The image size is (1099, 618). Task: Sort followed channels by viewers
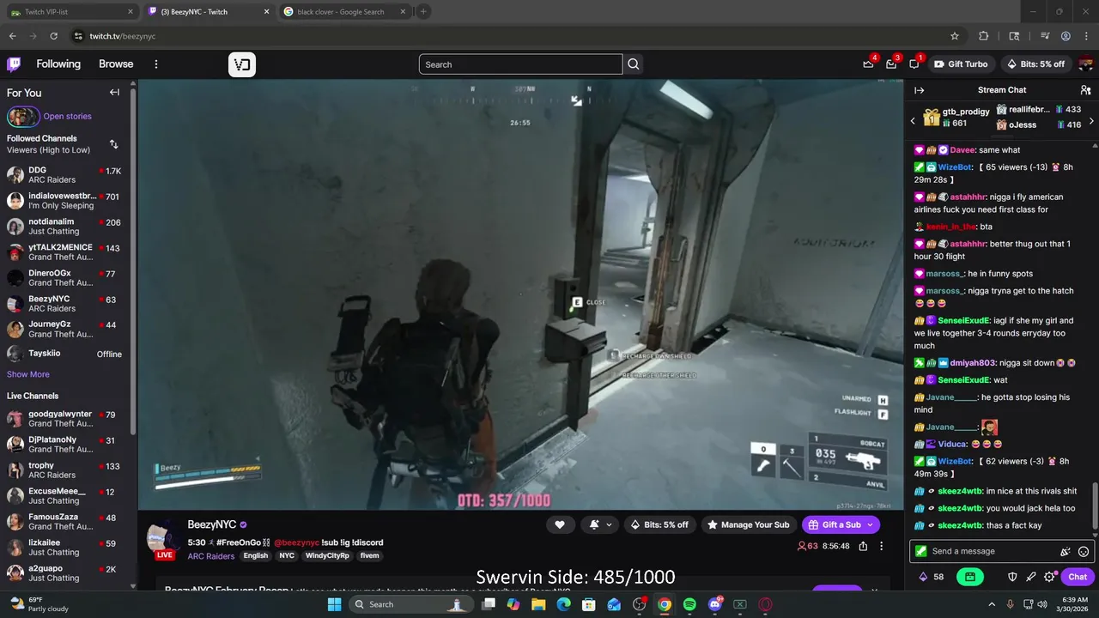(113, 144)
